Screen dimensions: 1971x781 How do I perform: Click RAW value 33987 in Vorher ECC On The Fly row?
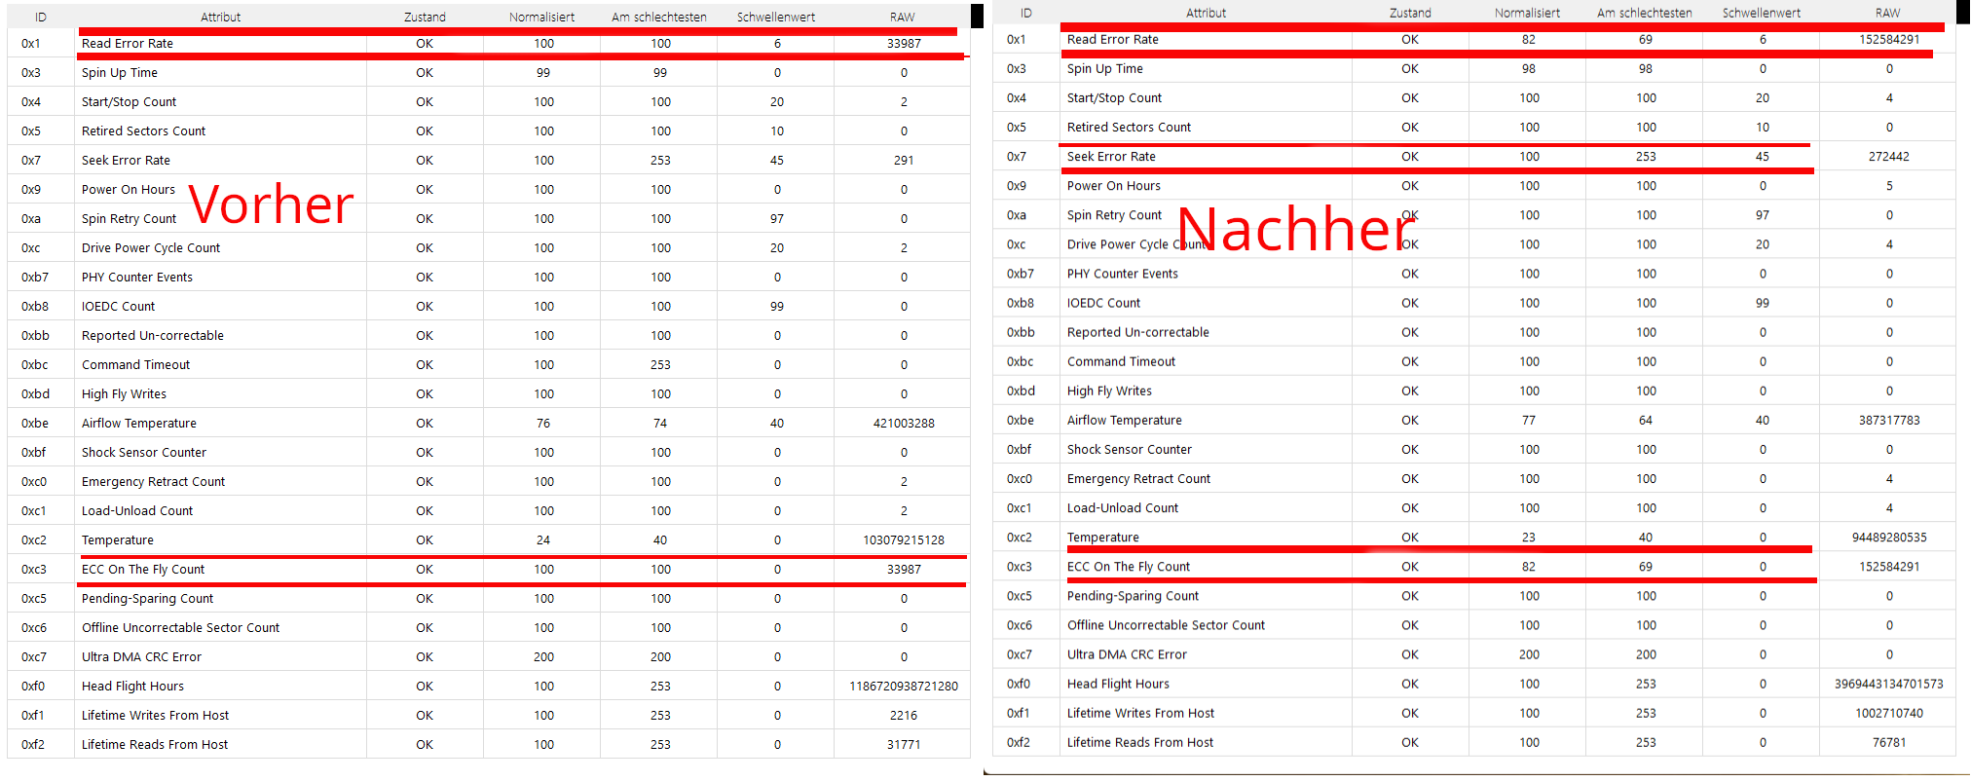[904, 569]
